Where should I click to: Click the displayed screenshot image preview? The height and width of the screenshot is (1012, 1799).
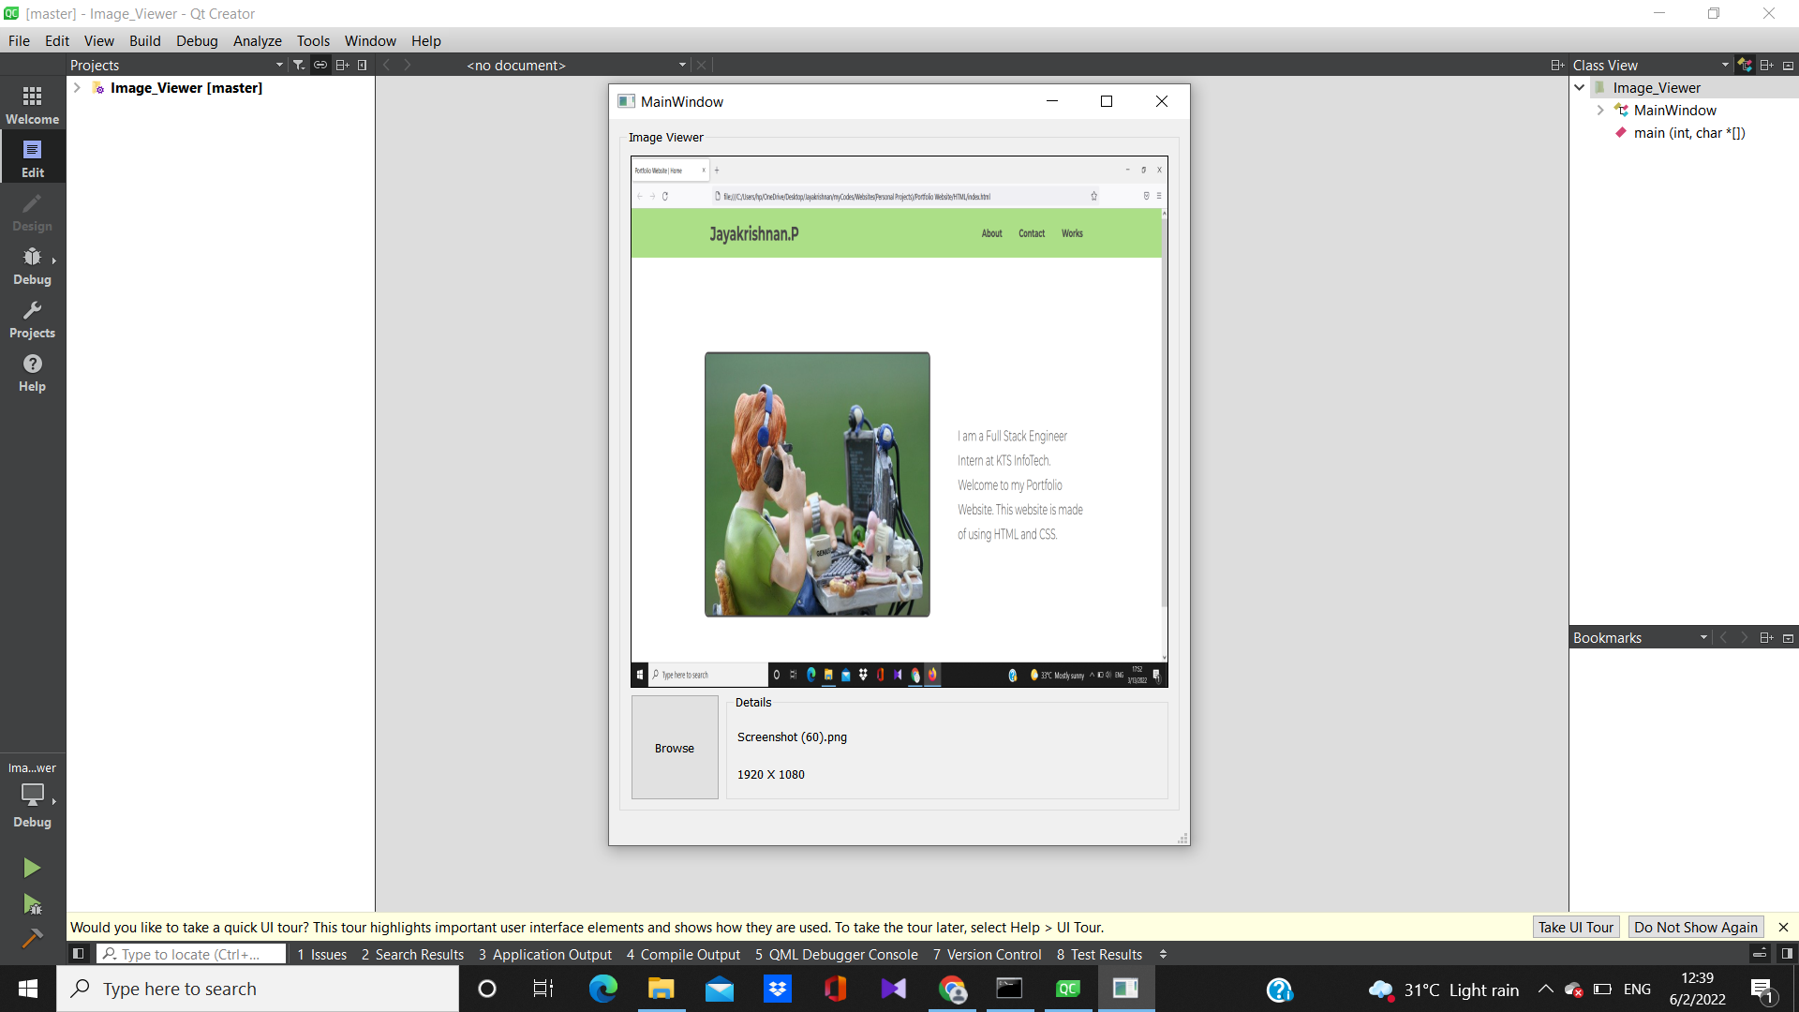click(899, 422)
